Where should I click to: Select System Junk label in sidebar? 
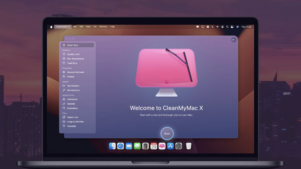tap(73, 54)
